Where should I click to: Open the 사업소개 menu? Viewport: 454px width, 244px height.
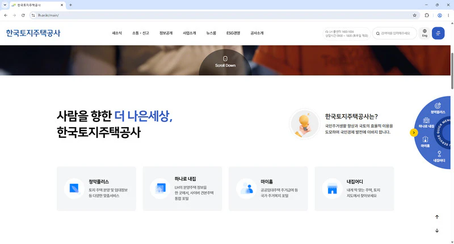190,33
